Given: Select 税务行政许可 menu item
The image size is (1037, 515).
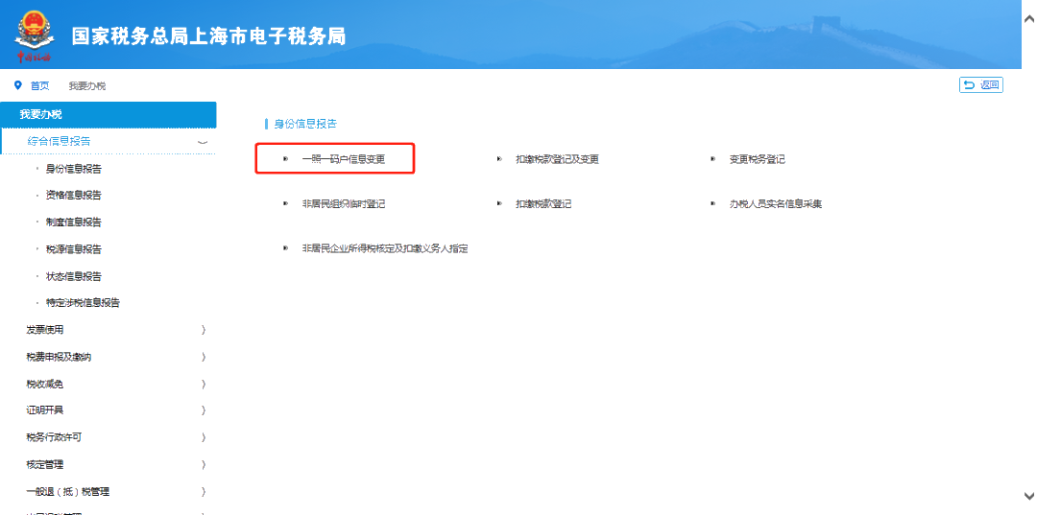Looking at the screenshot, I should 54,437.
